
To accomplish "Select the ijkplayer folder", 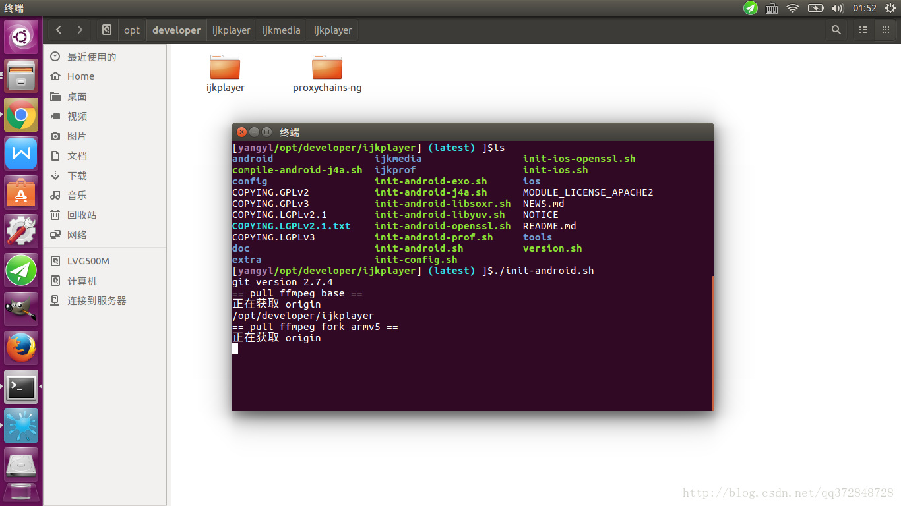I will (225, 73).
